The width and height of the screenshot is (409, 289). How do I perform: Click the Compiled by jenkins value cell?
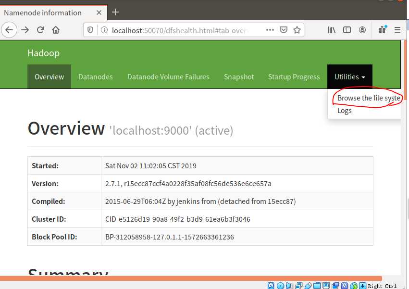(237, 201)
